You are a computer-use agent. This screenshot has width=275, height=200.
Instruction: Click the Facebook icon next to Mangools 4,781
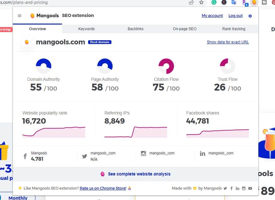click(x=25, y=156)
